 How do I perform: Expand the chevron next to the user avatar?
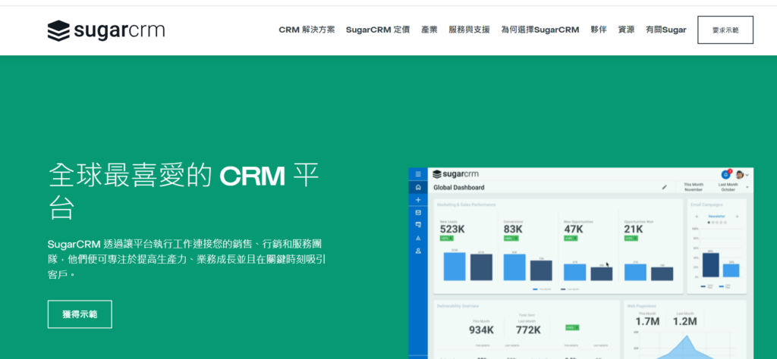tap(747, 175)
